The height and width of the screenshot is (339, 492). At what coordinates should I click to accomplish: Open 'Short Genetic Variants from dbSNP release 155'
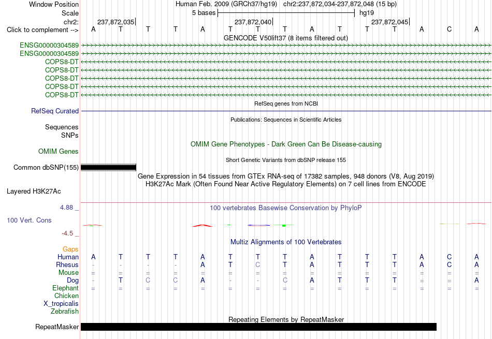pyautogui.click(x=286, y=160)
